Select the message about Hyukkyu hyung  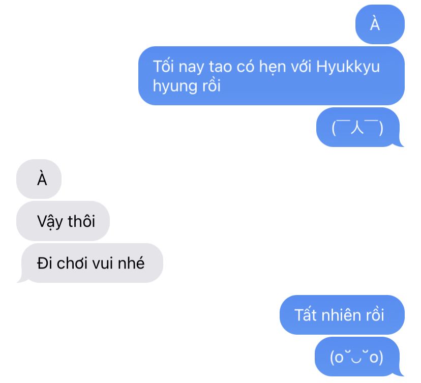point(271,76)
